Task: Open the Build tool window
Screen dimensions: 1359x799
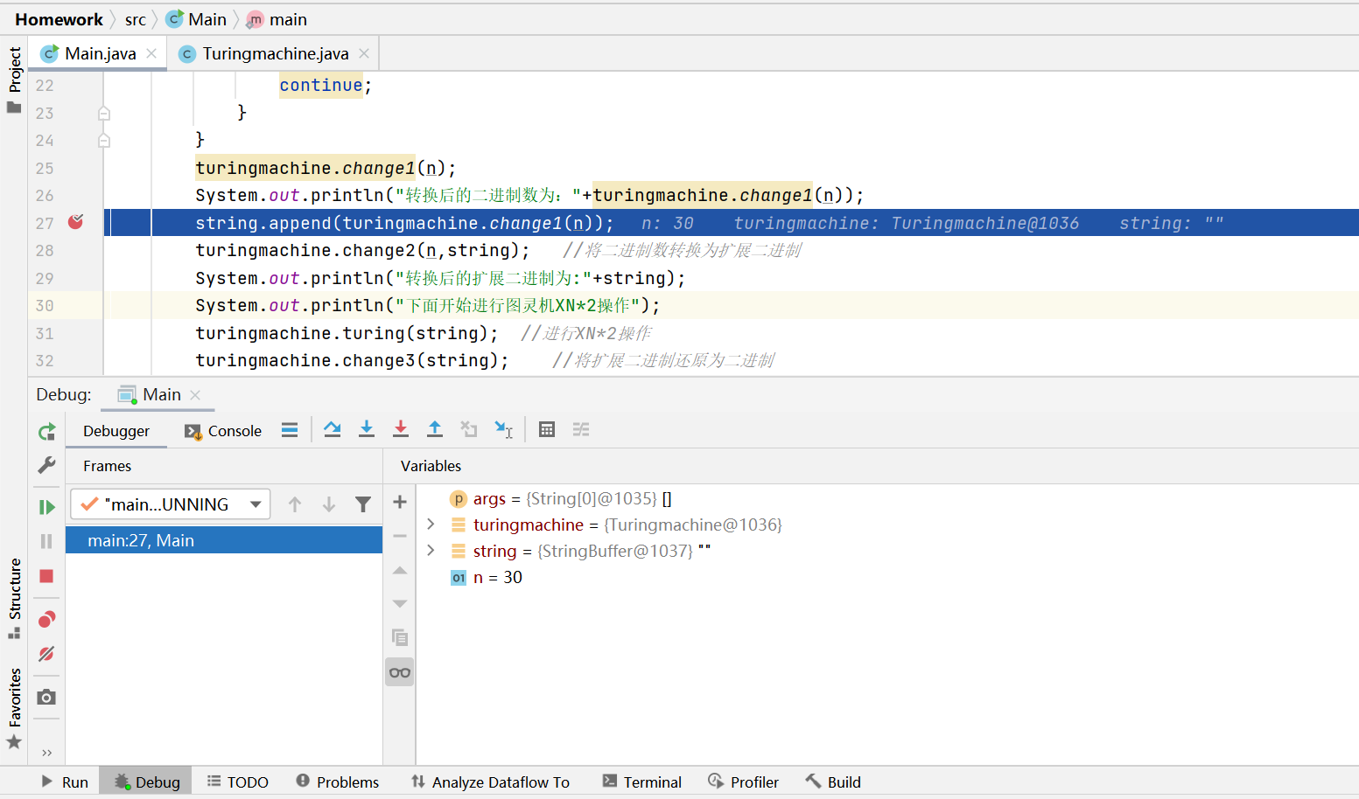Action: click(834, 782)
